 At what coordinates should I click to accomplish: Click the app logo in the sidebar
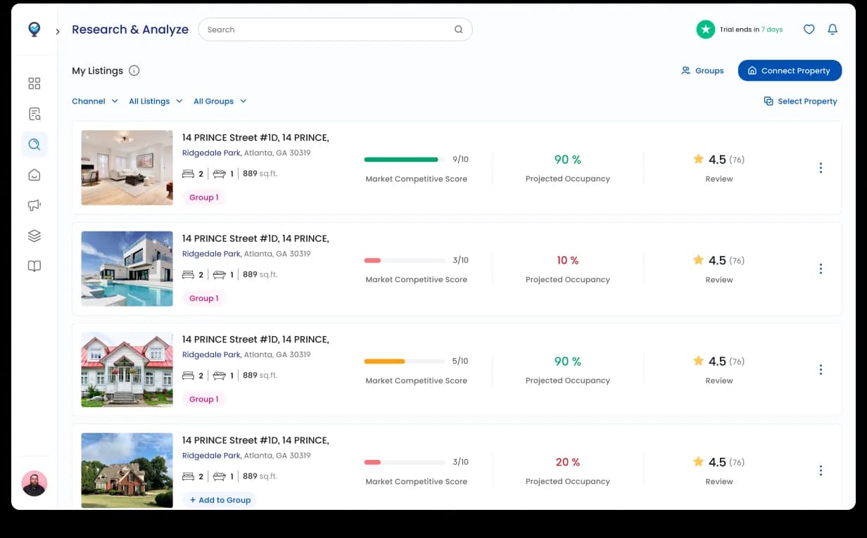tap(34, 30)
